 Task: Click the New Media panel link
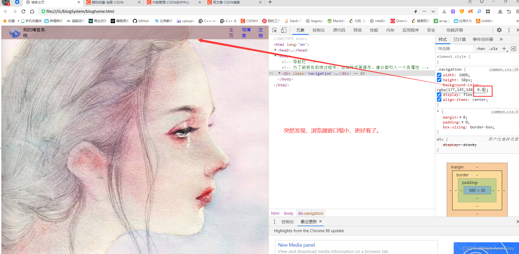pyautogui.click(x=296, y=245)
